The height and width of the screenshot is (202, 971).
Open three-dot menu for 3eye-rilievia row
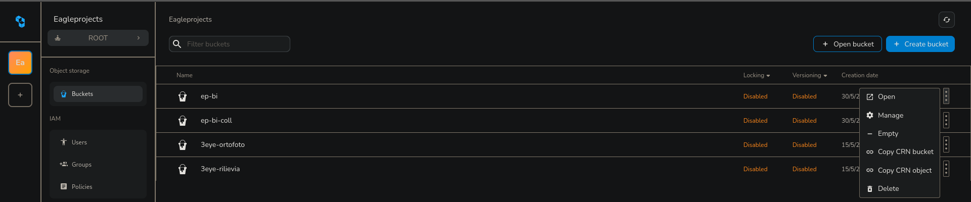pos(946,169)
